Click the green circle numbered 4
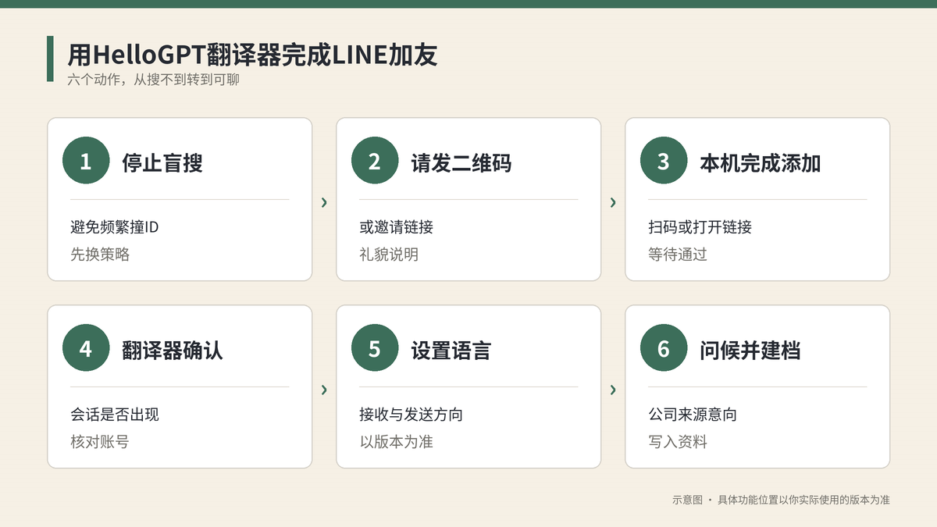937x527 pixels. 86,348
